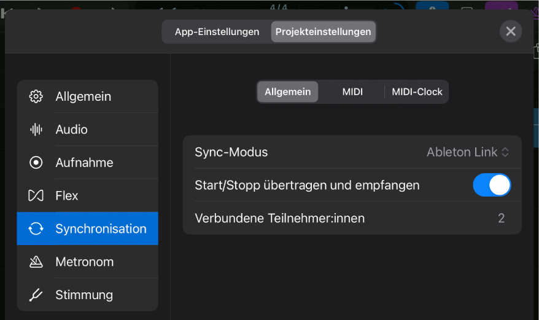The image size is (539, 320).
Task: Go to Aufnahme settings
Action: [x=87, y=162]
